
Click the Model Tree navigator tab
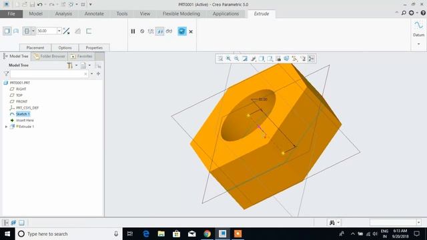point(16,56)
